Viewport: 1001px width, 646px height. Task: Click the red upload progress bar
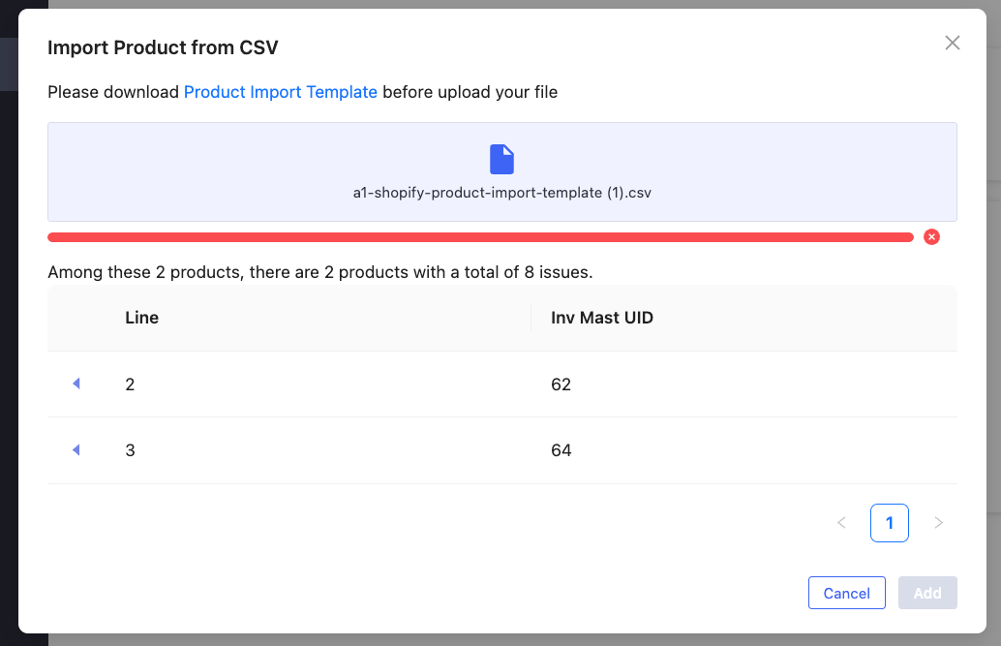point(481,237)
